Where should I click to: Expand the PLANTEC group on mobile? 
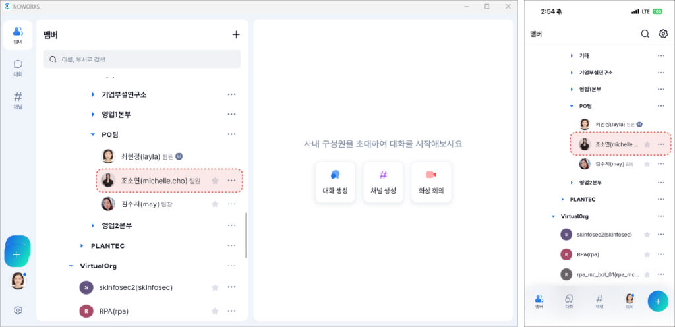point(563,200)
